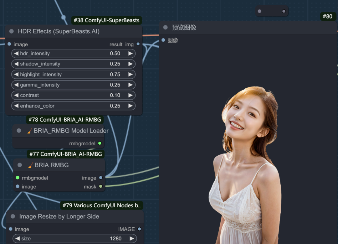Decrease gamma_intensity with the left arrow
The width and height of the screenshot is (338, 244).
pyautogui.click(x=16, y=85)
